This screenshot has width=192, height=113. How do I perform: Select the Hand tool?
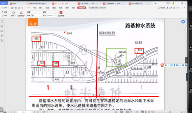tap(4, 12)
